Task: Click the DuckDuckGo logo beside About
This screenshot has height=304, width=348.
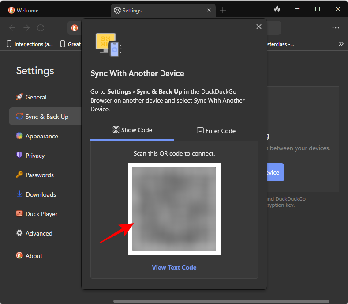Action: tap(19, 255)
